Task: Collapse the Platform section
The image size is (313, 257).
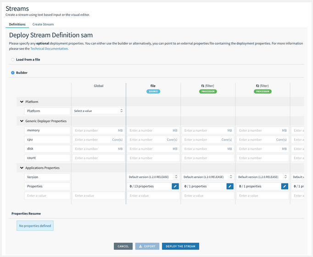Action: 22,102
